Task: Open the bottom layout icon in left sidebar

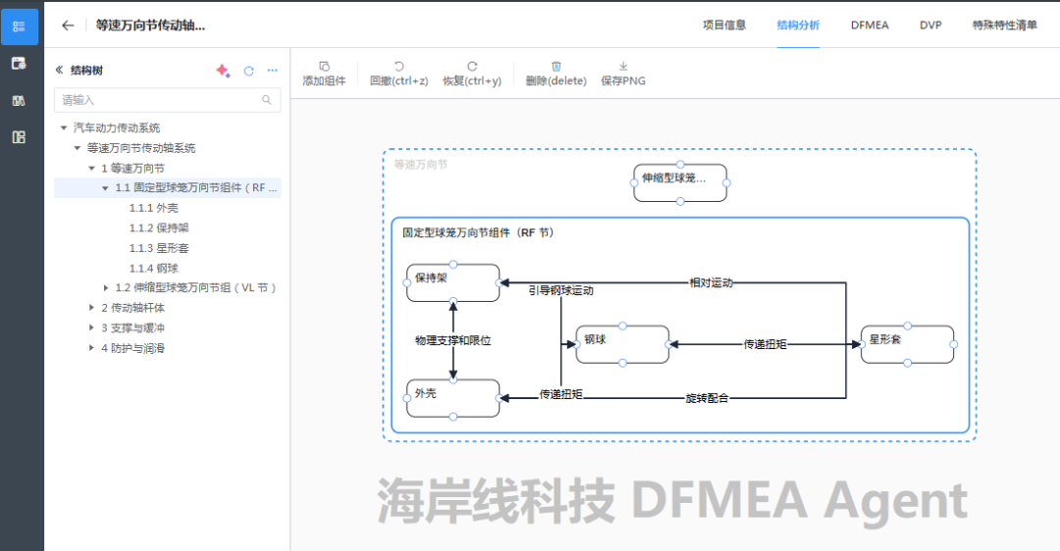Action: 19,137
